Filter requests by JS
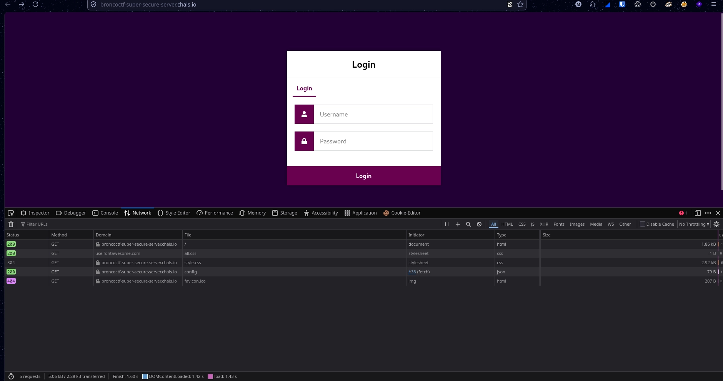The image size is (723, 381). click(x=533, y=224)
